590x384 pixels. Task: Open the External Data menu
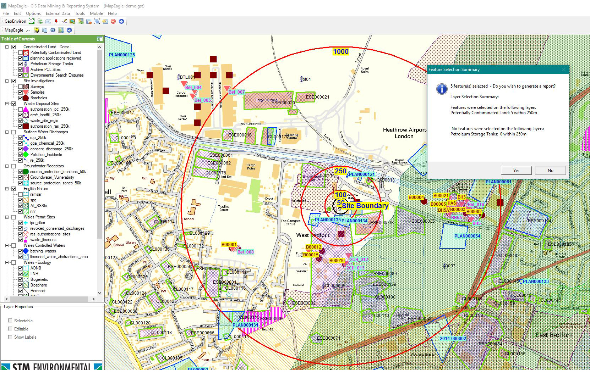pos(58,13)
